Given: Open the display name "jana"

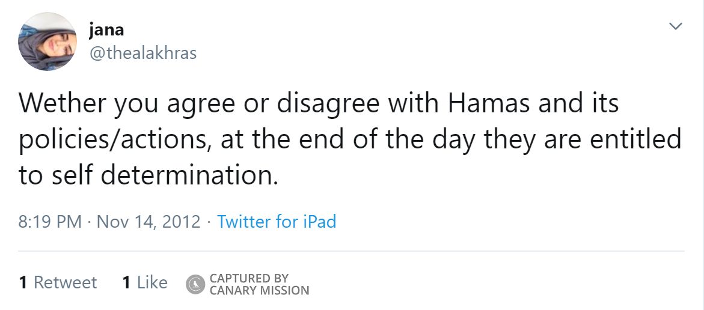Looking at the screenshot, I should pos(106,29).
